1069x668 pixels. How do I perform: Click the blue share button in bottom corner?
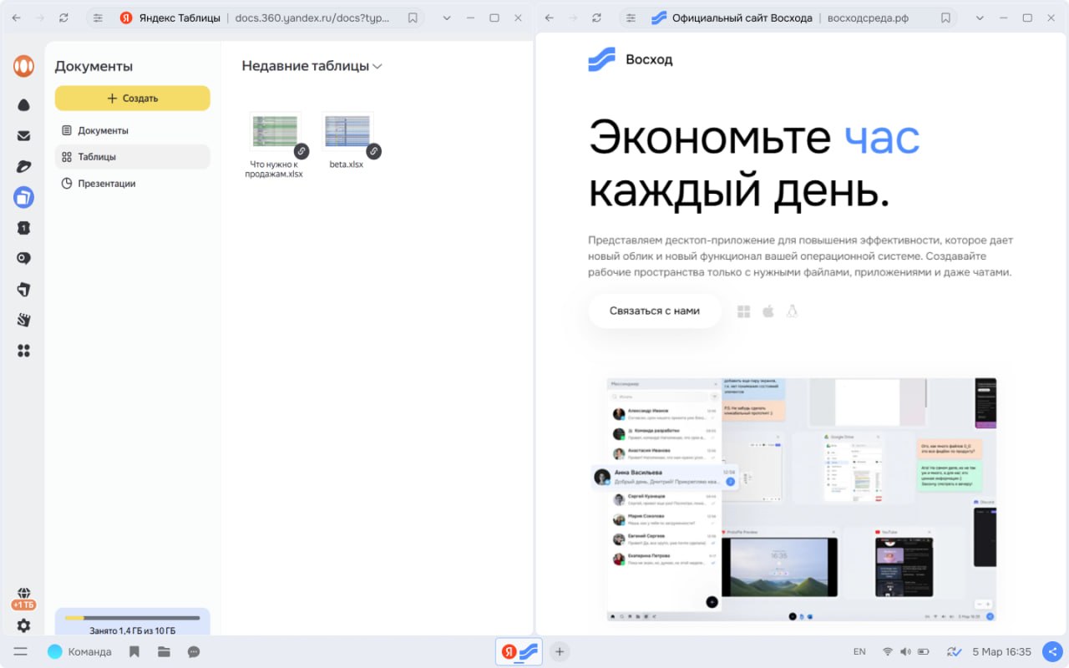1052,651
